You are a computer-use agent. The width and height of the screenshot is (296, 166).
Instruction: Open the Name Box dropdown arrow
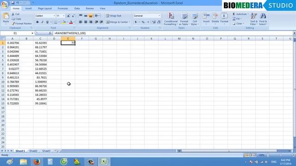click(x=32, y=33)
